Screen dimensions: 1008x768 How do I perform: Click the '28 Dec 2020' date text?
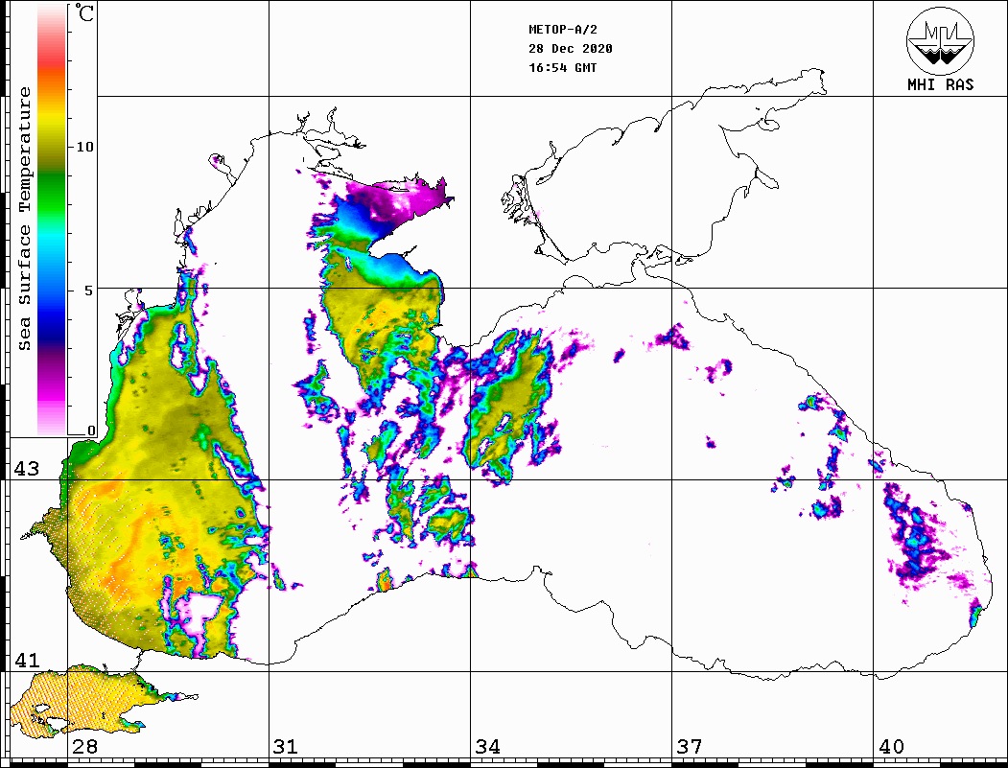(571, 49)
